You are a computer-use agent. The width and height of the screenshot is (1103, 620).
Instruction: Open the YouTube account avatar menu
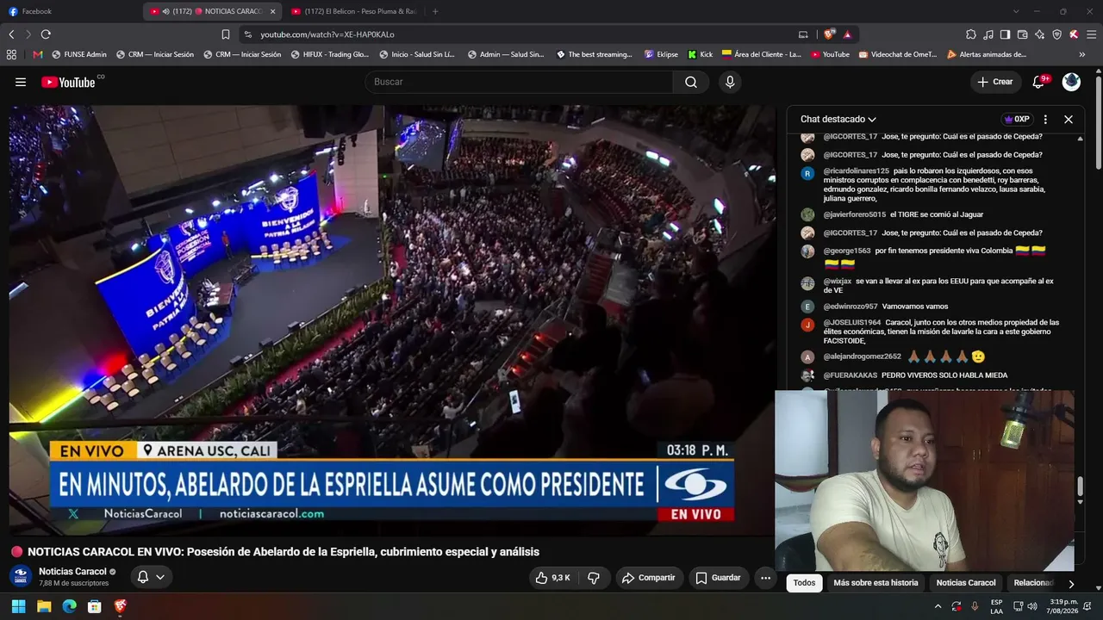[x=1071, y=82]
